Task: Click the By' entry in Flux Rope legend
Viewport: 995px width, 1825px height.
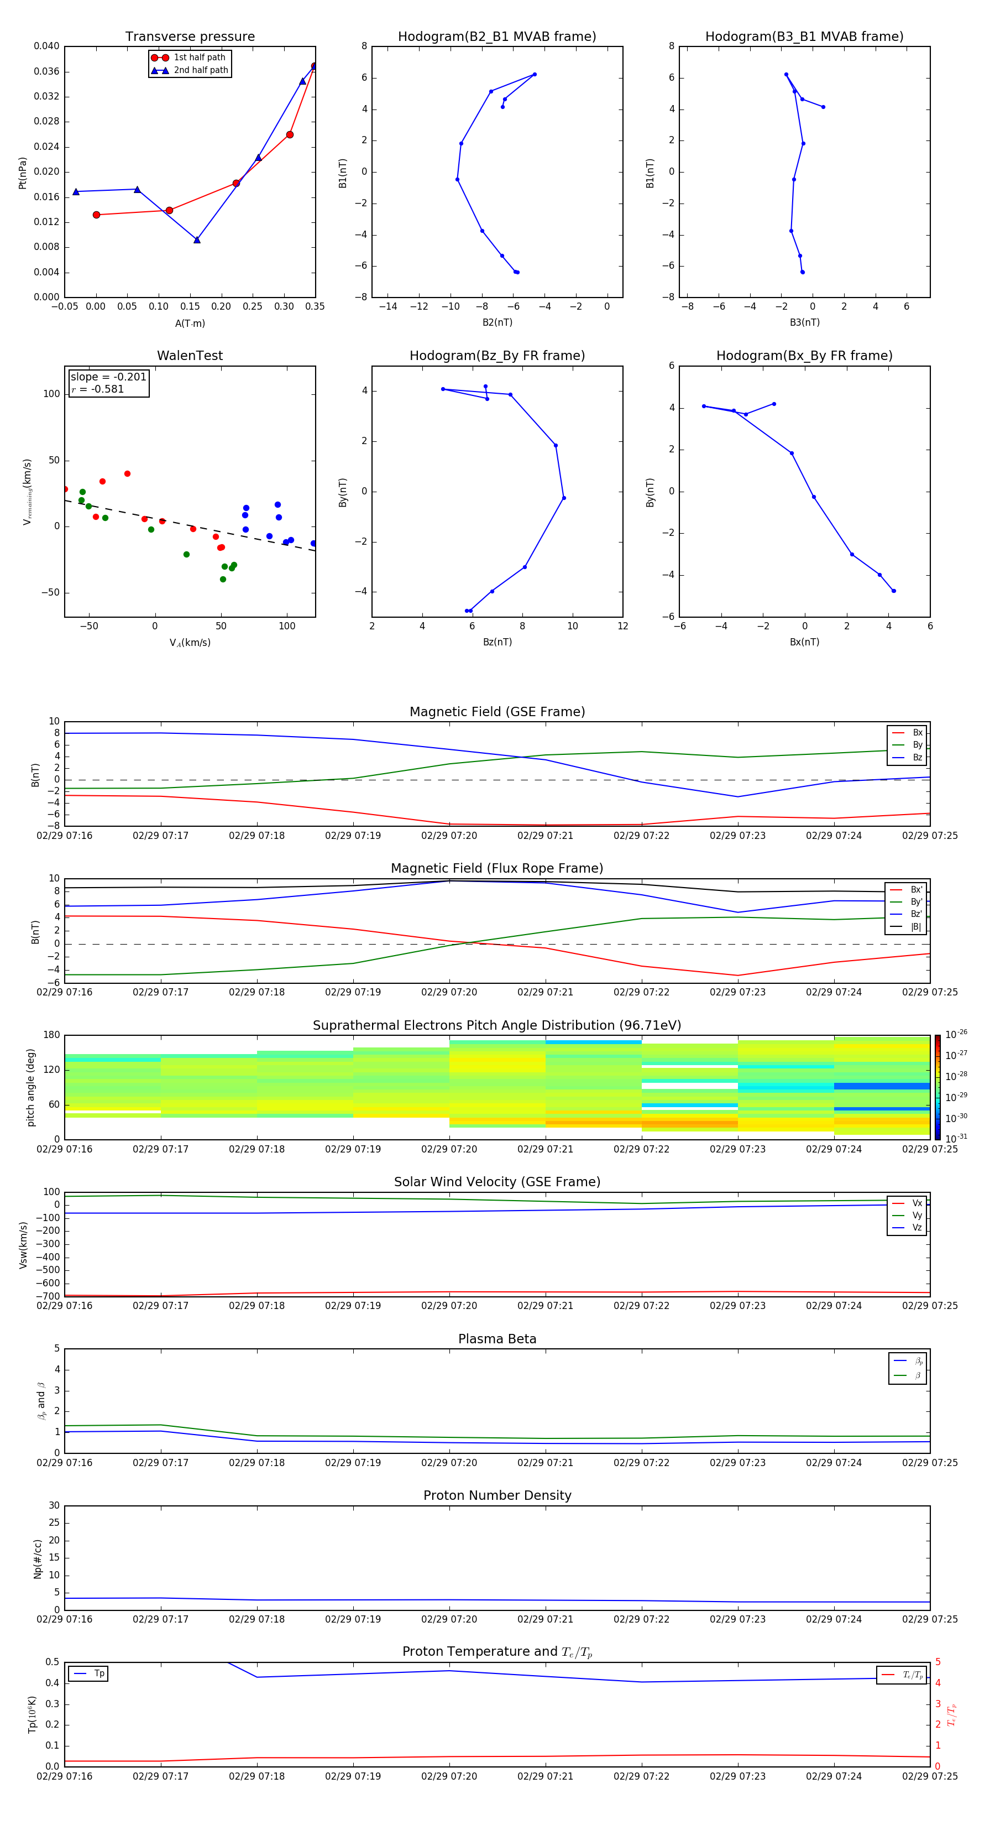Action: (907, 902)
